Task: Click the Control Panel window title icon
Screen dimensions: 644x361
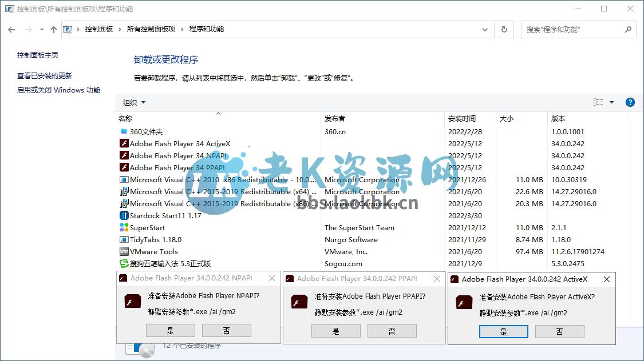Action: (x=10, y=9)
